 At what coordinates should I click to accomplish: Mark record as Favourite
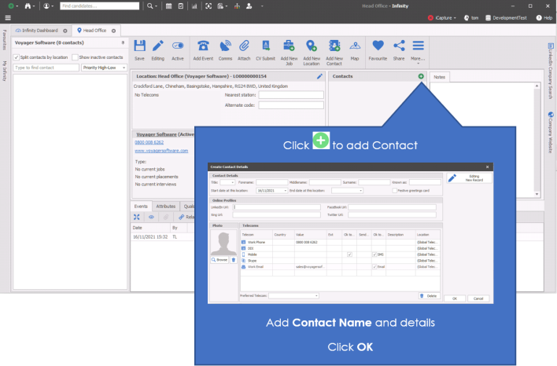point(378,47)
